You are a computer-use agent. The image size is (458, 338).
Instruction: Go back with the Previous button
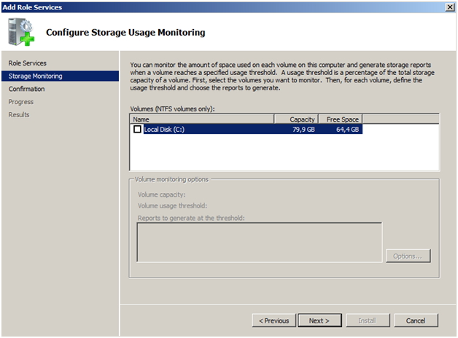[x=273, y=321]
